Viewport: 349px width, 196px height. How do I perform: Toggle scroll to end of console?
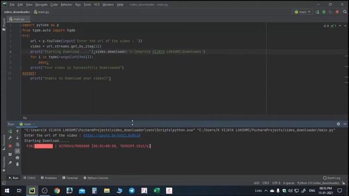pyautogui.click(x=17, y=151)
